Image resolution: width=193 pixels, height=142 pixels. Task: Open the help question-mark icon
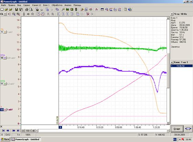[x=125, y=9]
